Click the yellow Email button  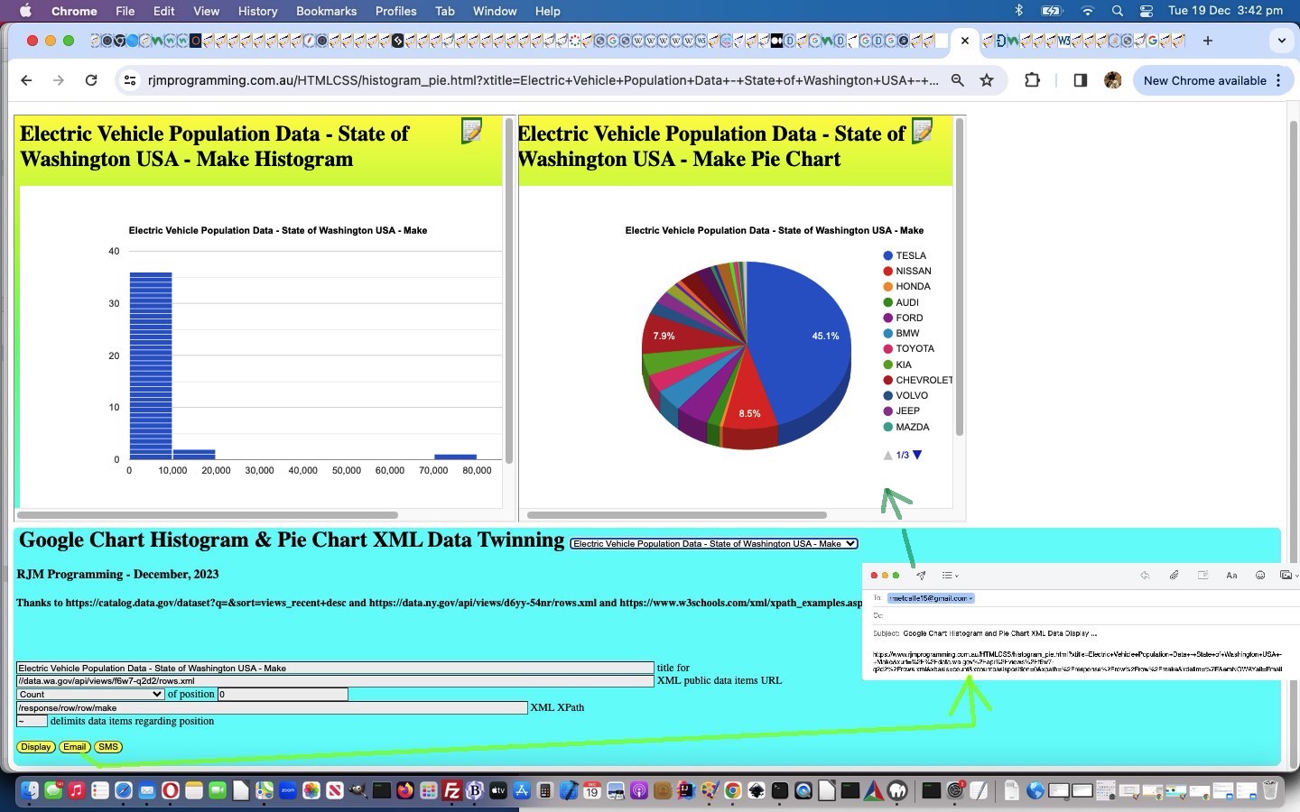point(75,747)
